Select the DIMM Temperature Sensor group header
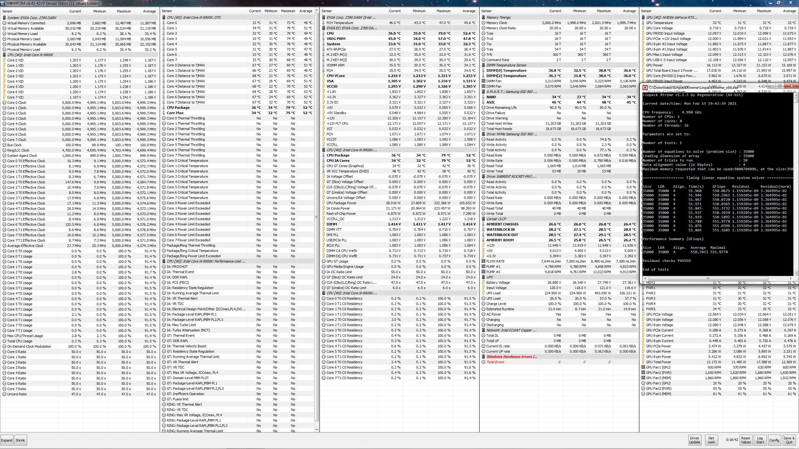Viewport: 799px width, 449px height. [x=559, y=65]
